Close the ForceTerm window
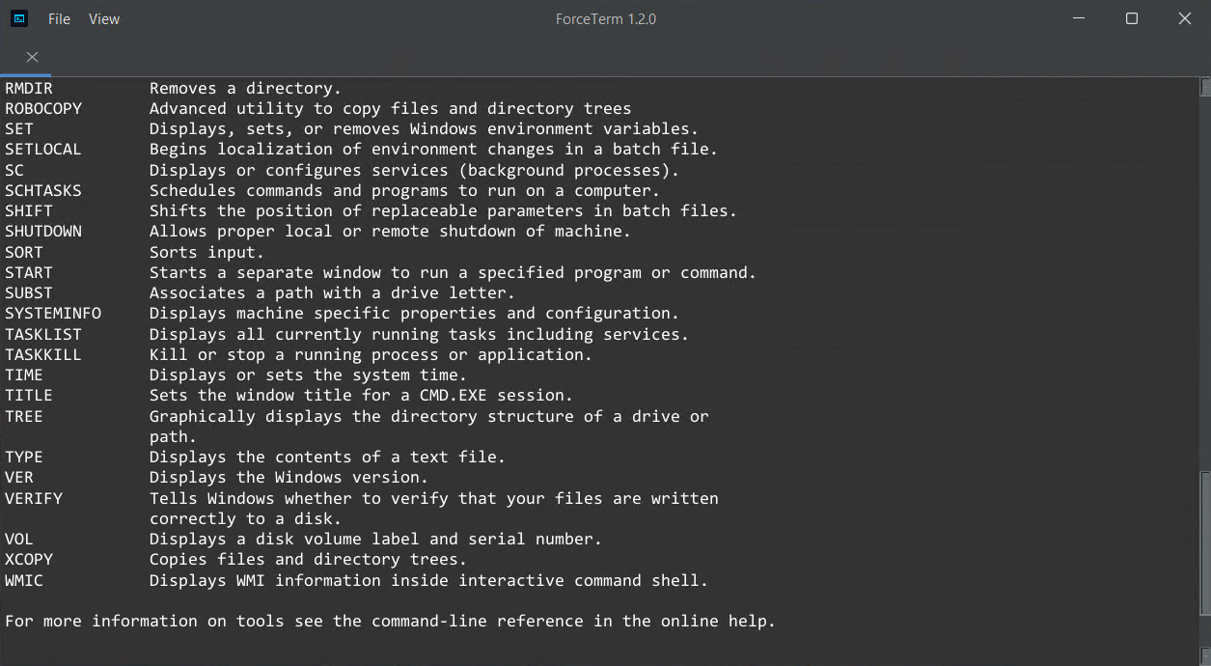This screenshot has width=1211, height=666. (x=1185, y=18)
